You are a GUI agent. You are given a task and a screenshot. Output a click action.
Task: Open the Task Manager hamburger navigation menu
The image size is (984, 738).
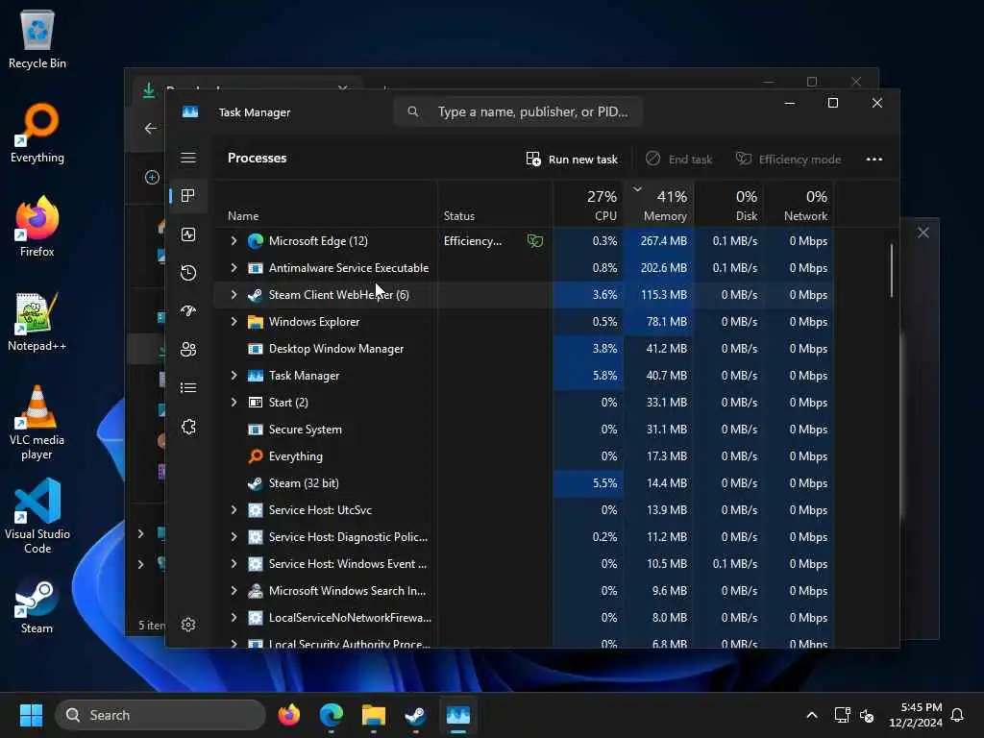pos(188,158)
